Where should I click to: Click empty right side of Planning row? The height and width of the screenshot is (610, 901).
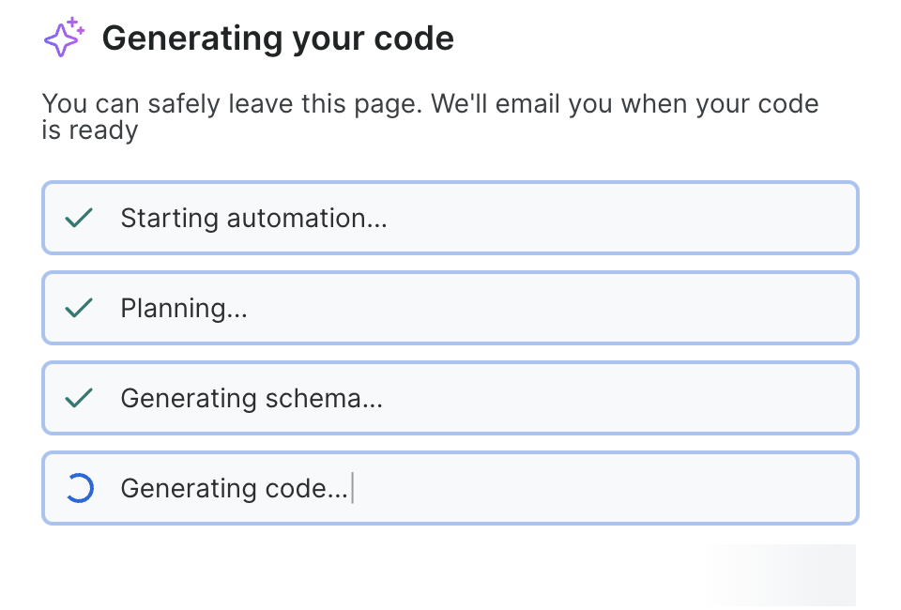pos(657,308)
